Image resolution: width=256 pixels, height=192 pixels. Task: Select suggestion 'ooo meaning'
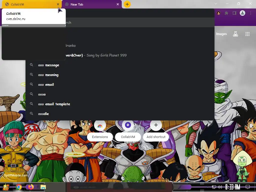coord(120,75)
